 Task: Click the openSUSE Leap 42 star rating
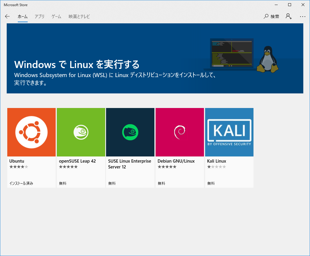(x=68, y=167)
